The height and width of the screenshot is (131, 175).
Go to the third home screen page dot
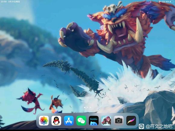click(x=91, y=108)
